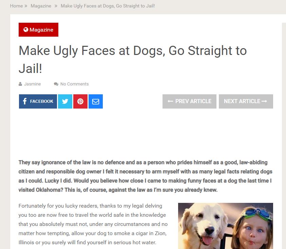286x249 pixels.
Task: Click the Pinterest share icon
Action: pos(80,101)
